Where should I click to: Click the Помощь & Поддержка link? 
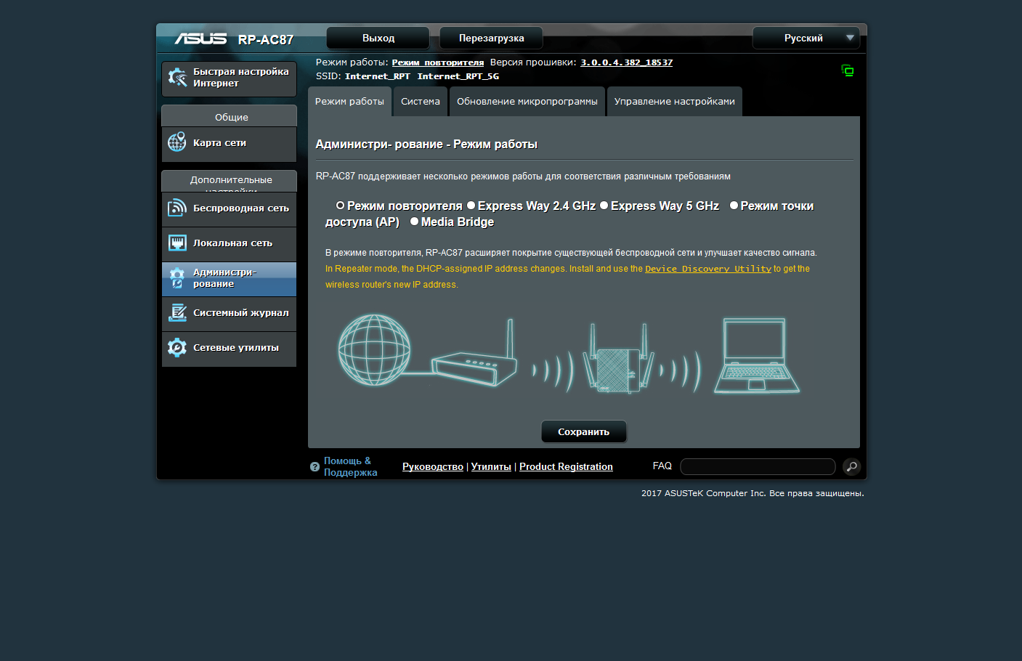pyautogui.click(x=350, y=466)
